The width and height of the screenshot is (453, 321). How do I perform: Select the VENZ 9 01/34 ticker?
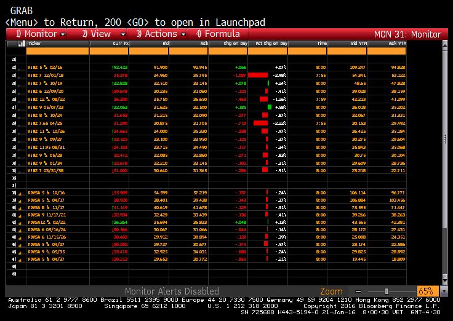click(45, 164)
